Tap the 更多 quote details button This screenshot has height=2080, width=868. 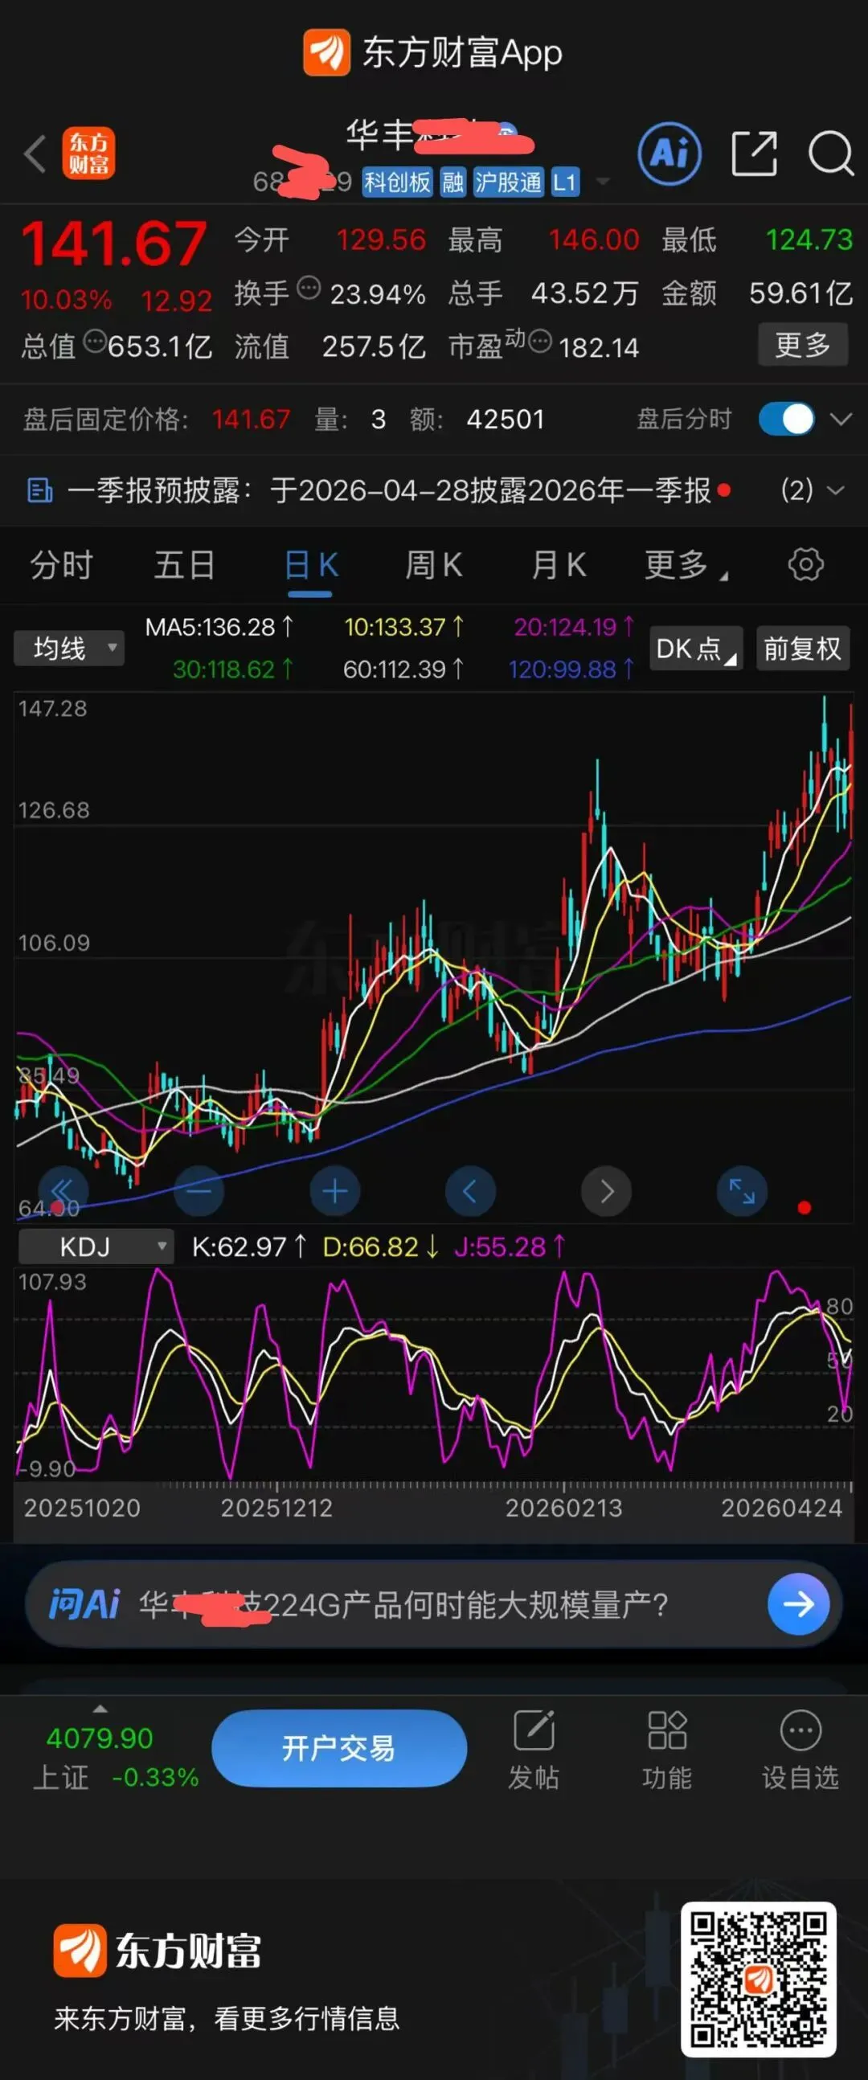[803, 345]
